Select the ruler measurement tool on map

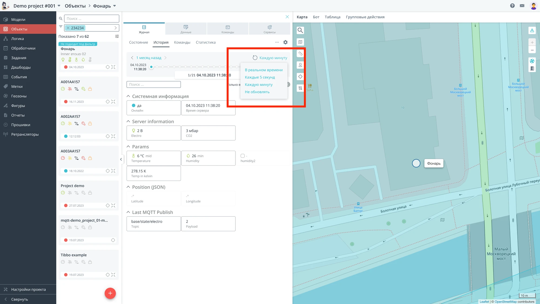pos(300,54)
